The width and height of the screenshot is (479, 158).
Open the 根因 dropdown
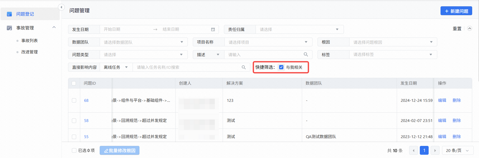pos(393,42)
